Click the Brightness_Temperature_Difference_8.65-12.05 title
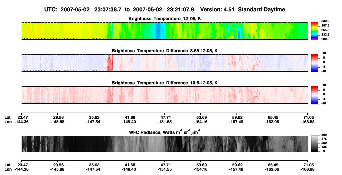The width and height of the screenshot is (342, 175). pyautogui.click(x=165, y=50)
